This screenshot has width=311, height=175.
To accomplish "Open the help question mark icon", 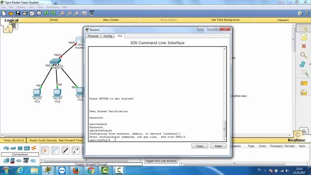I will coord(307,13).
